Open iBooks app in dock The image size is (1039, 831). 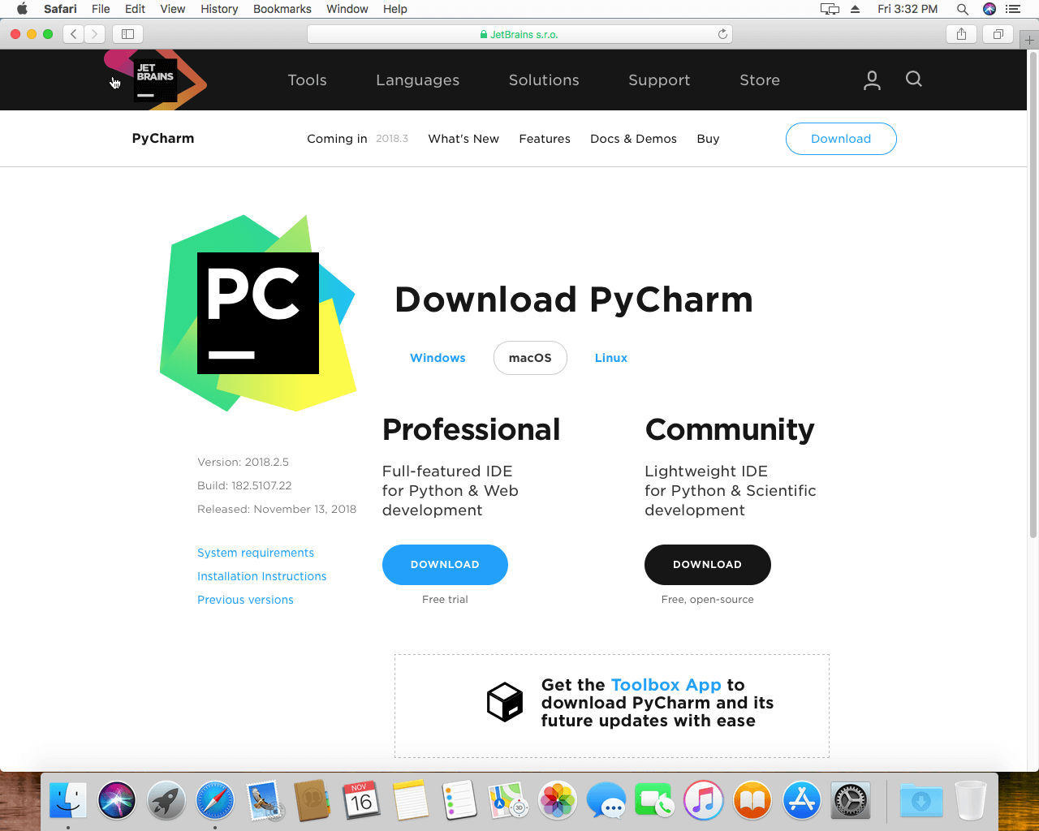pos(752,801)
